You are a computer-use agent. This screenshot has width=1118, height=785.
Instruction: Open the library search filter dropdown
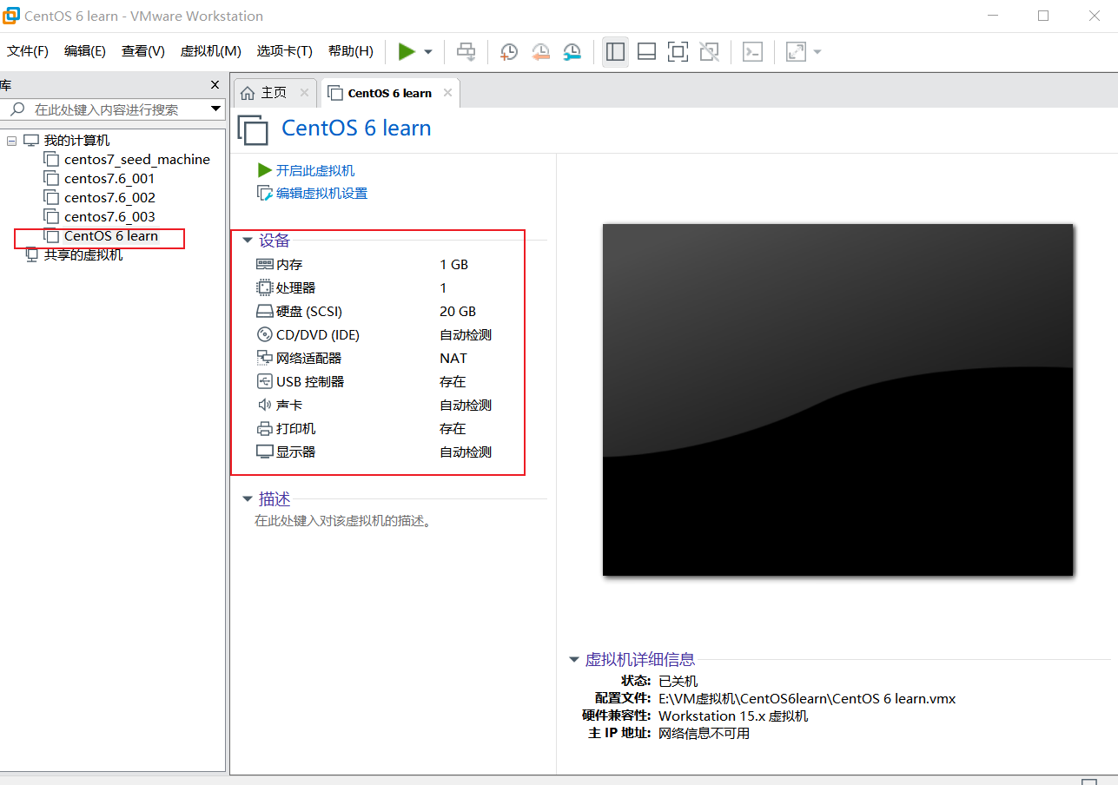(216, 109)
